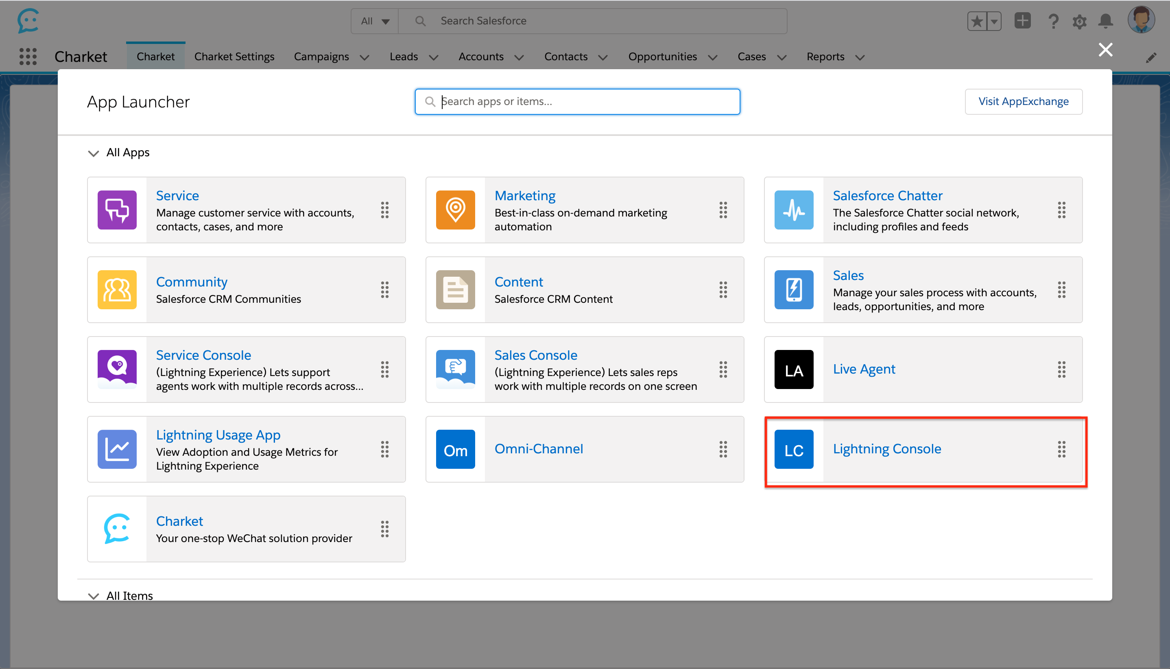The image size is (1170, 669).
Task: Open the Cases tab dropdown chevron
Action: (x=781, y=58)
